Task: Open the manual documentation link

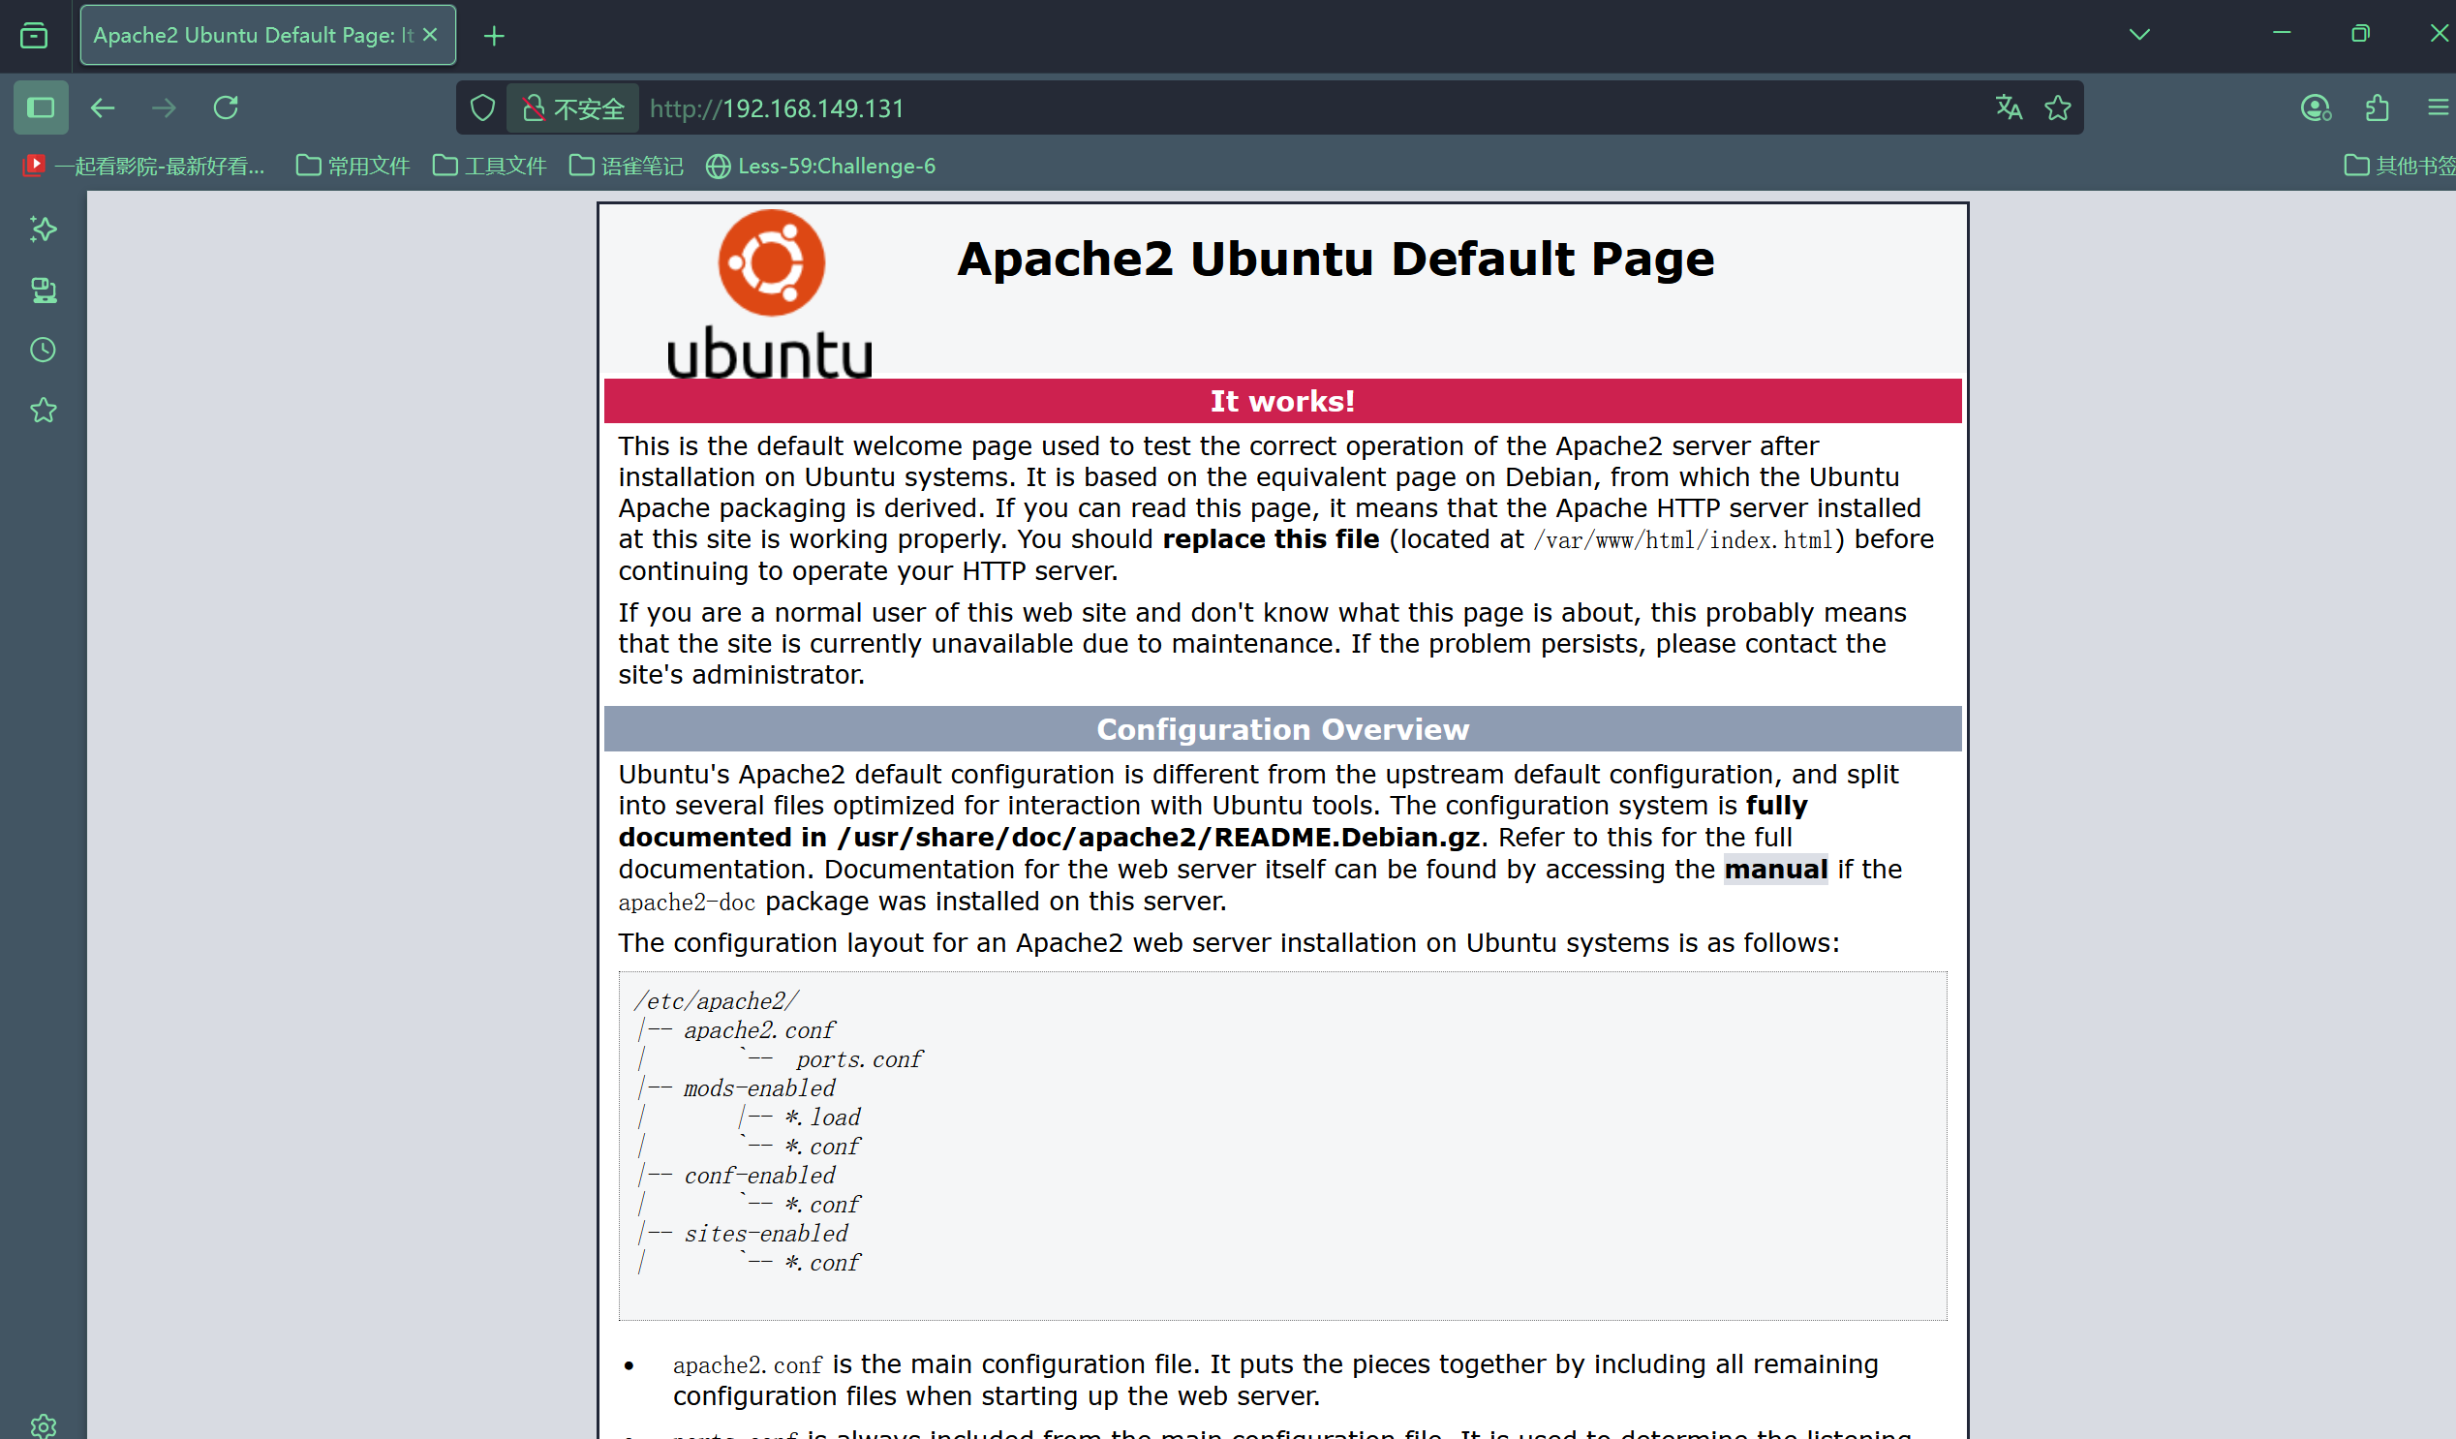Action: [1776, 869]
